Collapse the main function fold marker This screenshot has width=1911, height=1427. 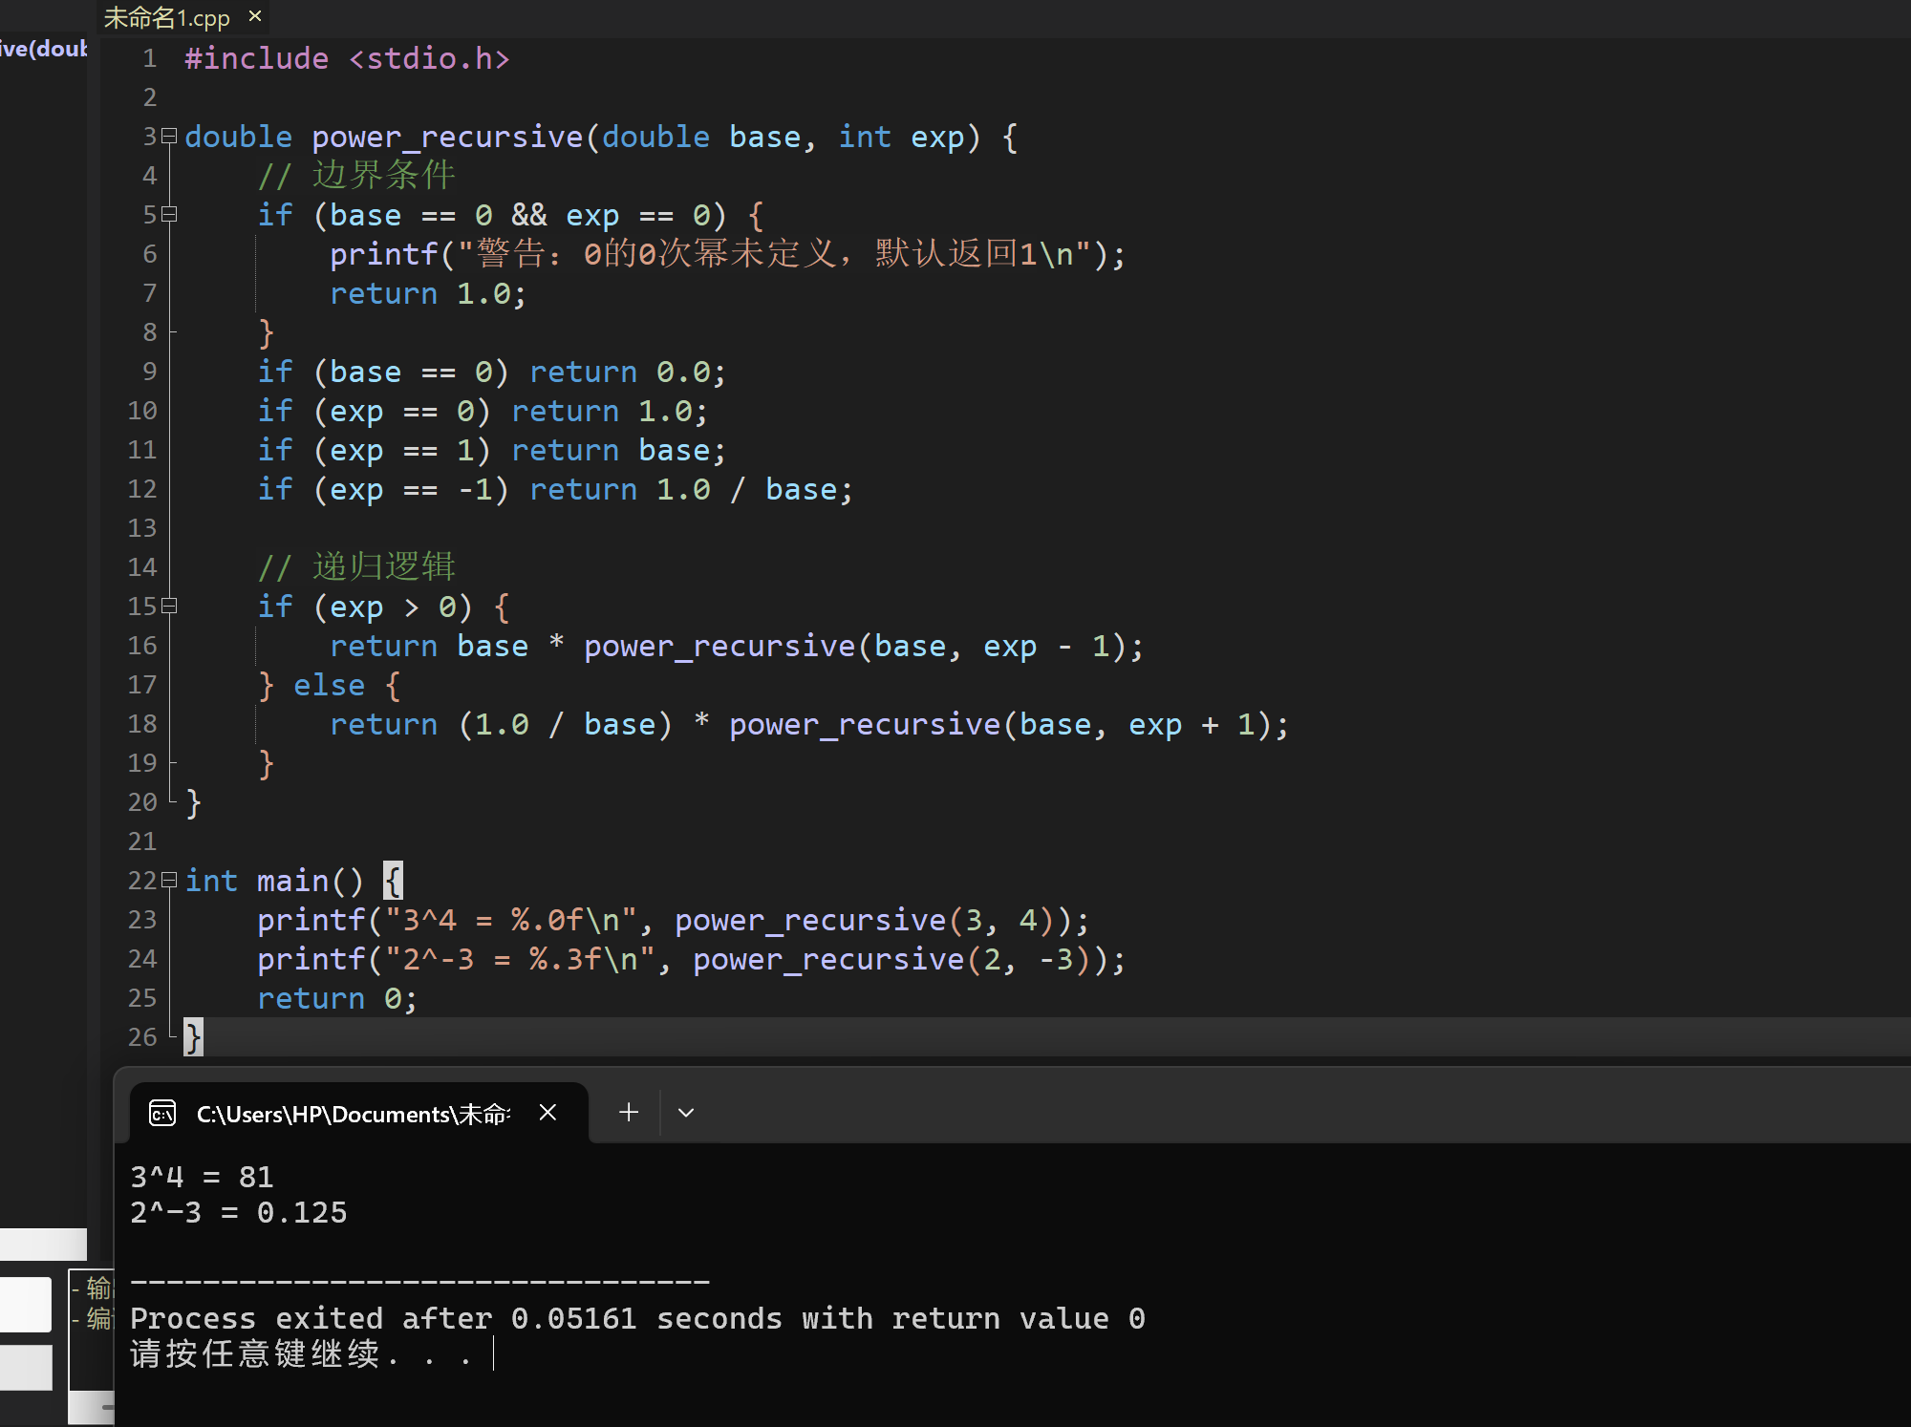(169, 880)
